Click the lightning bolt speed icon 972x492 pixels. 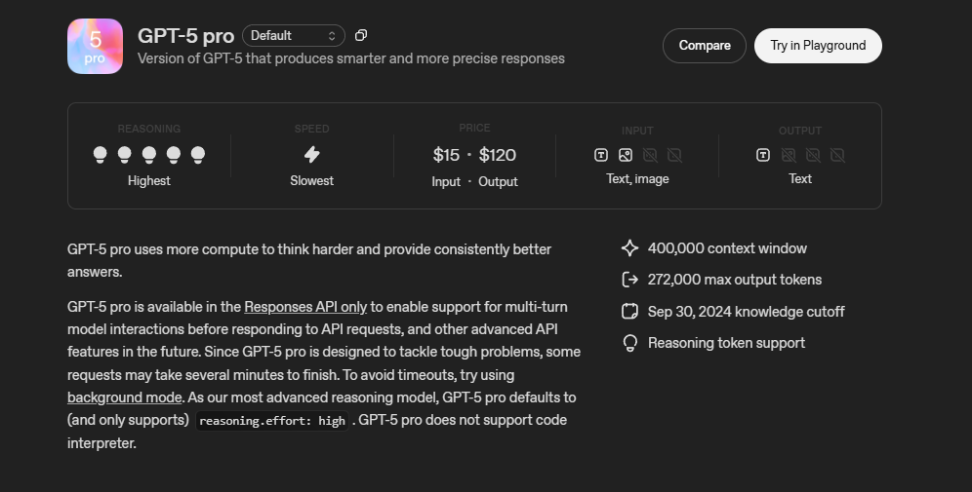(x=311, y=154)
